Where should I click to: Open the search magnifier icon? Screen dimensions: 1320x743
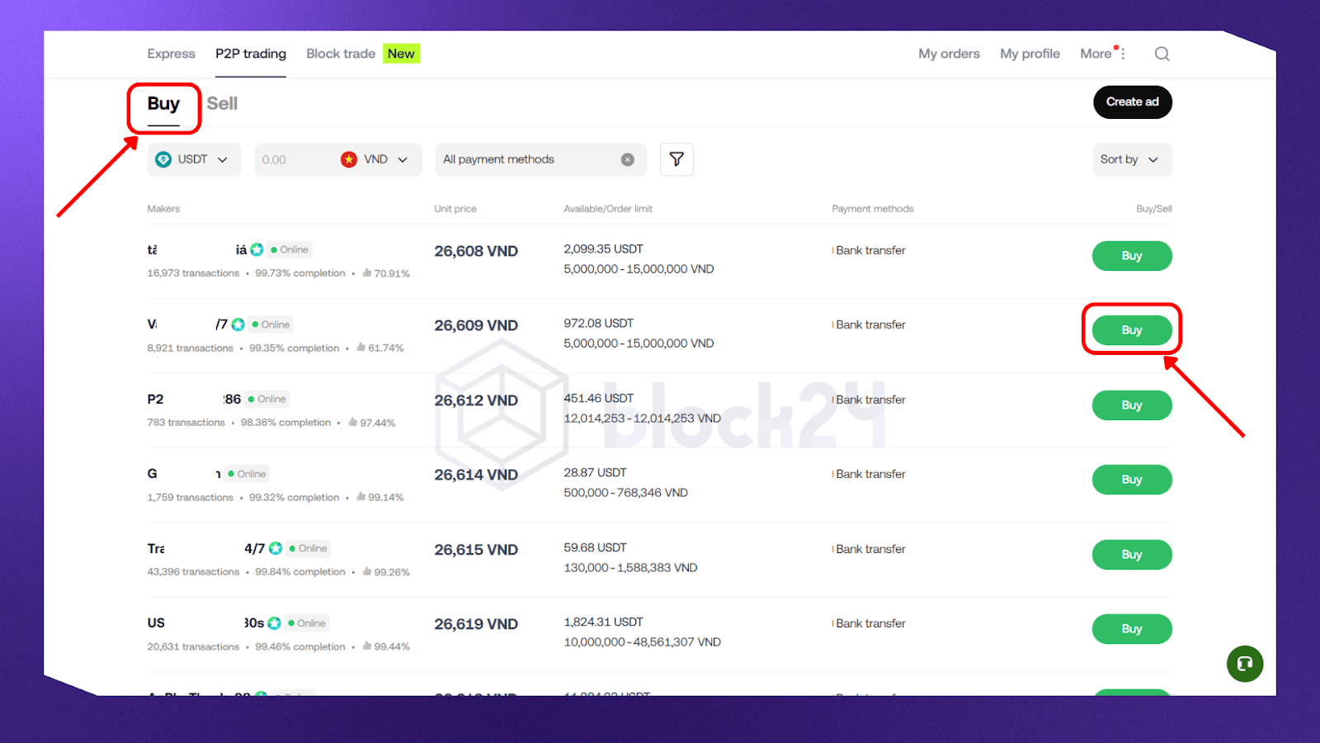pos(1162,54)
